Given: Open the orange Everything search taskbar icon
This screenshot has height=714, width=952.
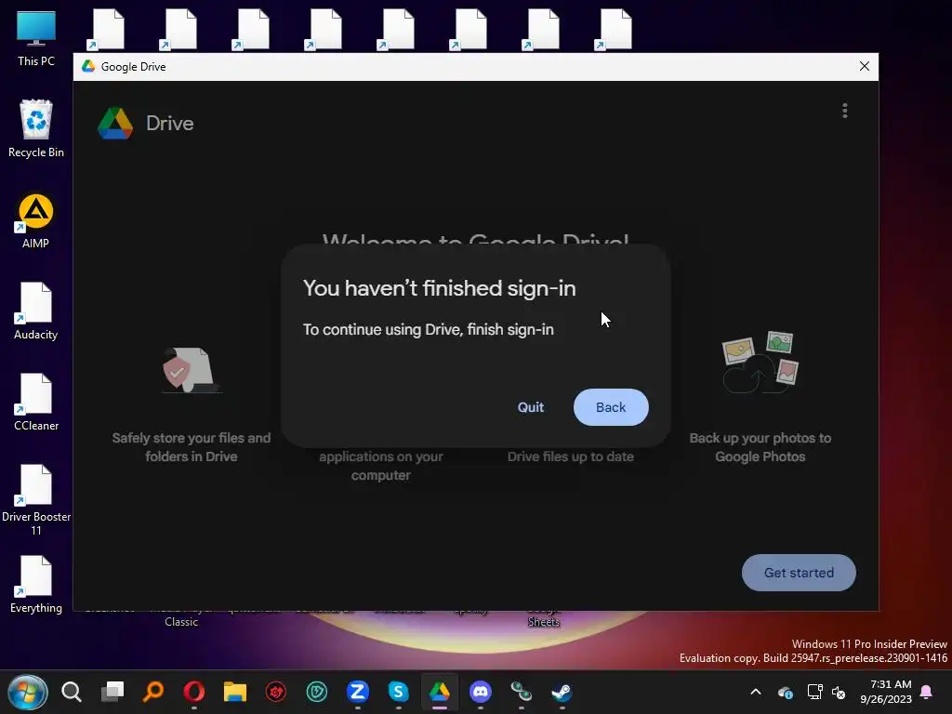Looking at the screenshot, I should pyautogui.click(x=153, y=692).
